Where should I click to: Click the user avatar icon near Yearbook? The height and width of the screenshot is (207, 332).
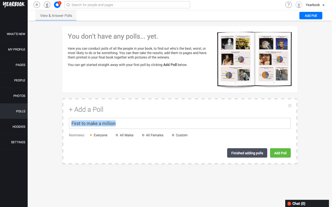point(299,5)
